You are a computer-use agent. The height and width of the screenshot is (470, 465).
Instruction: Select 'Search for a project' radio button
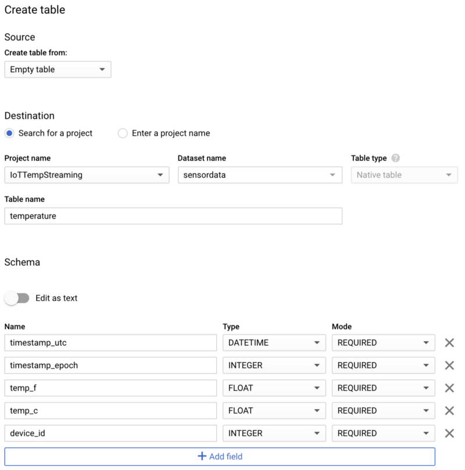[9, 133]
